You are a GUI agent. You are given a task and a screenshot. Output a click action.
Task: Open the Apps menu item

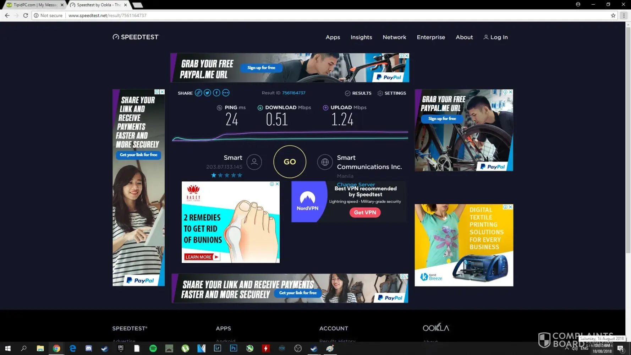pyautogui.click(x=333, y=37)
